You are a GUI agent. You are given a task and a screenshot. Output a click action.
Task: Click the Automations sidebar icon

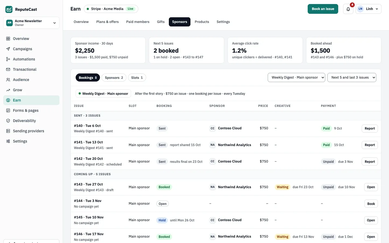pyautogui.click(x=8, y=59)
